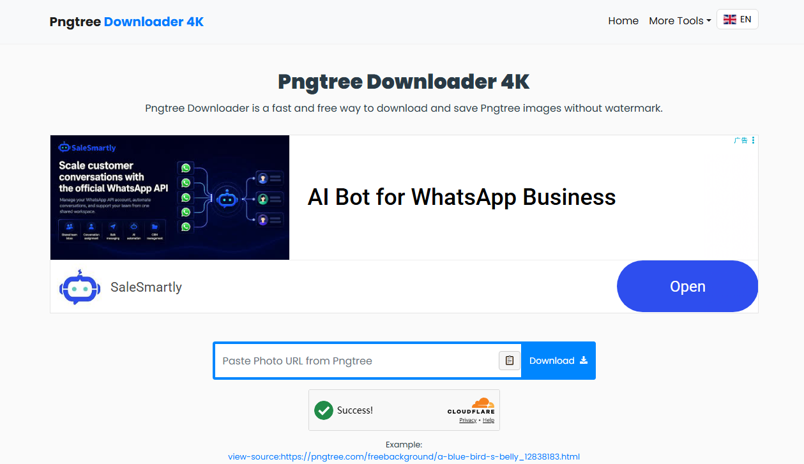Click the clipboard paste icon button
The height and width of the screenshot is (464, 804).
[x=509, y=361]
